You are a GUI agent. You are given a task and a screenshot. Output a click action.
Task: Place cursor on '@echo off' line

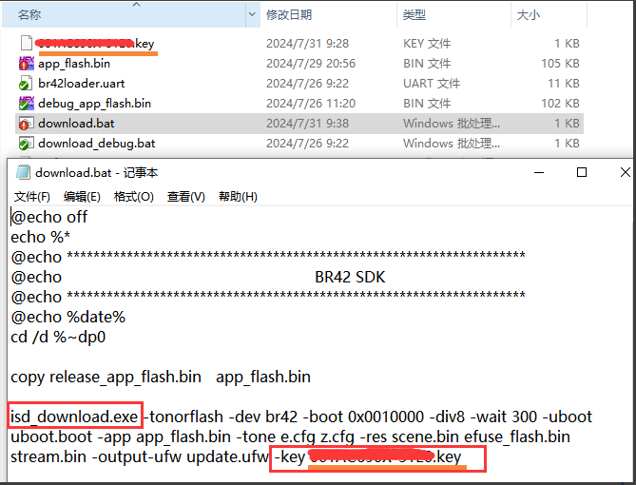[x=49, y=217]
